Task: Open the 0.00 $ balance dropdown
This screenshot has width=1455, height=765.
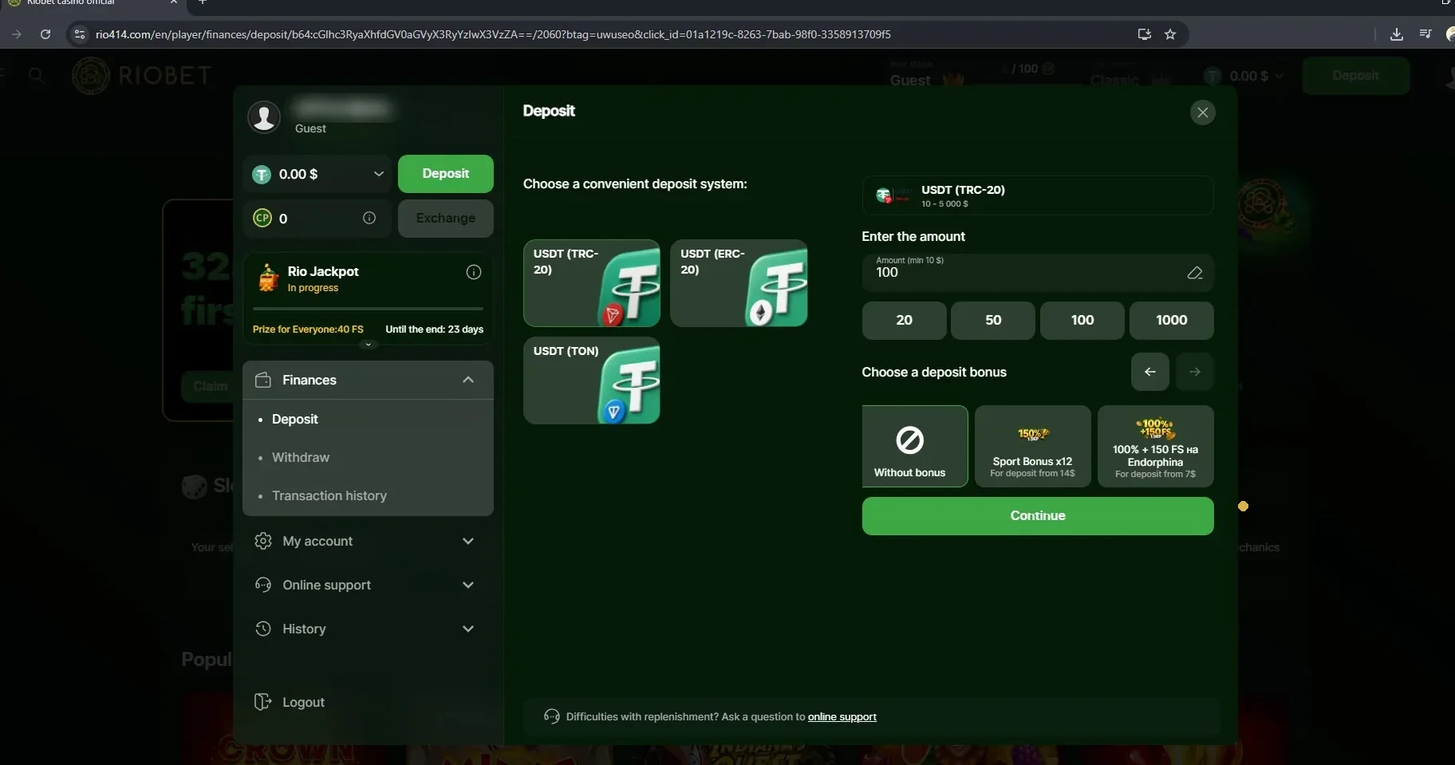Action: coord(317,174)
